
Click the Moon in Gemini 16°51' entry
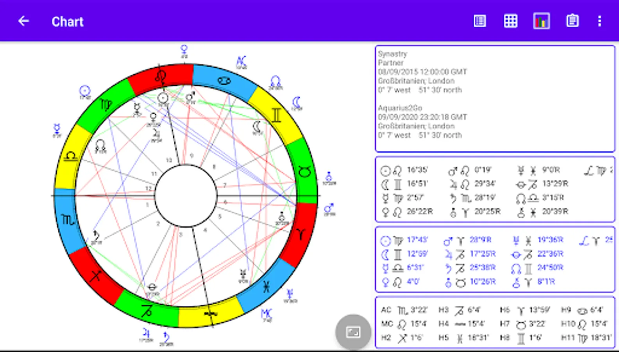pyautogui.click(x=404, y=184)
